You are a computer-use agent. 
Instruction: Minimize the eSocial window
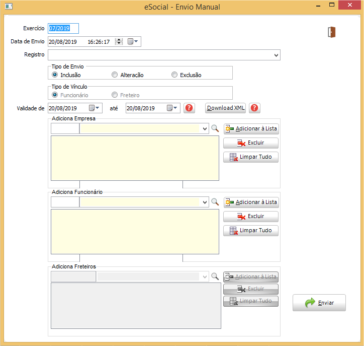318,5
